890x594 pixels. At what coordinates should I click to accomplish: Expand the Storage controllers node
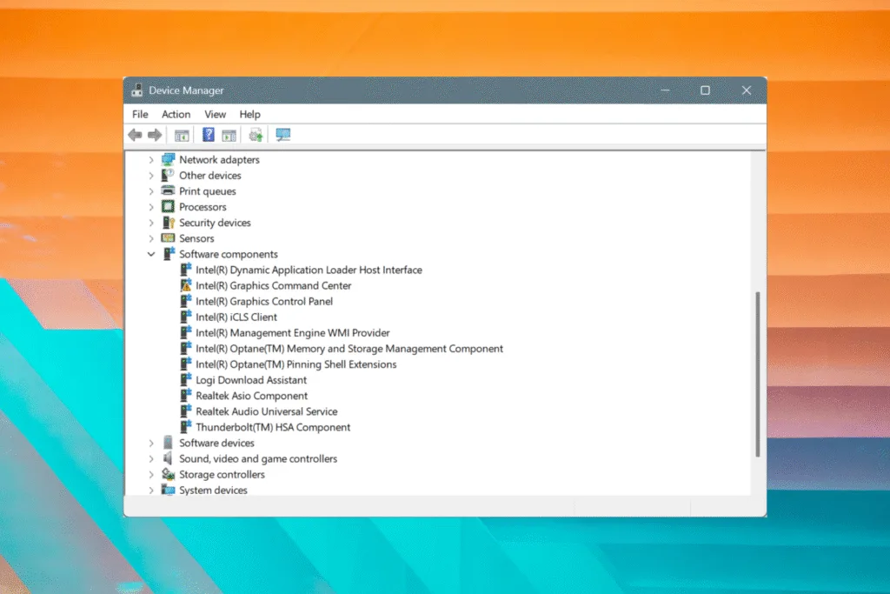pyautogui.click(x=151, y=474)
